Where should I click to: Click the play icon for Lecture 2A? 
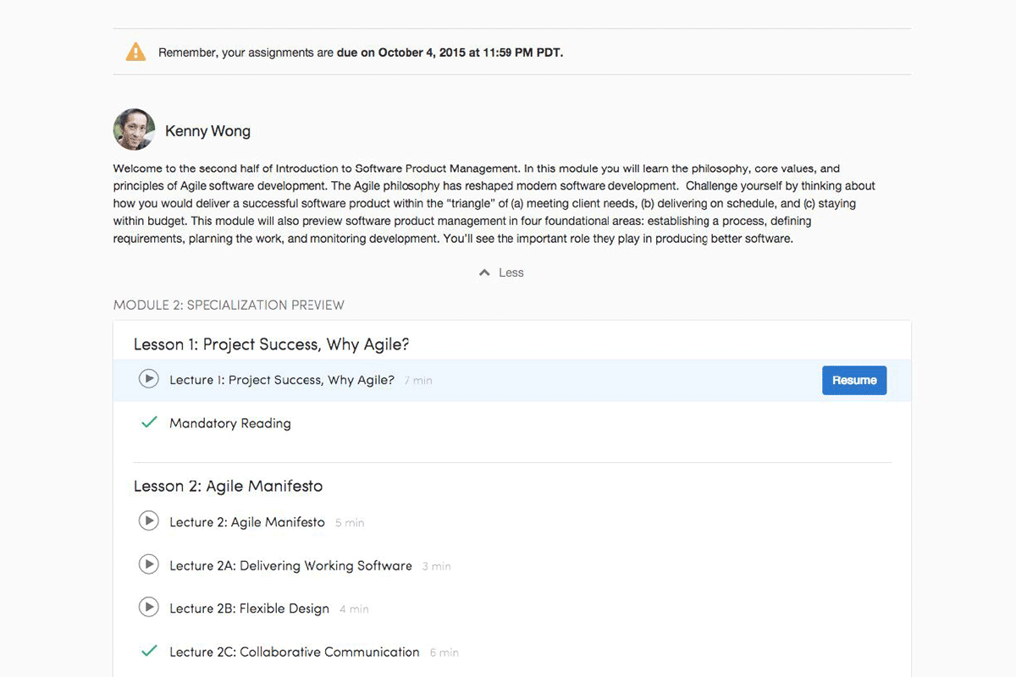(x=149, y=564)
